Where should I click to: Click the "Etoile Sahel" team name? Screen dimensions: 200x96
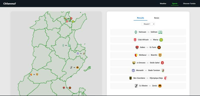point(155,63)
